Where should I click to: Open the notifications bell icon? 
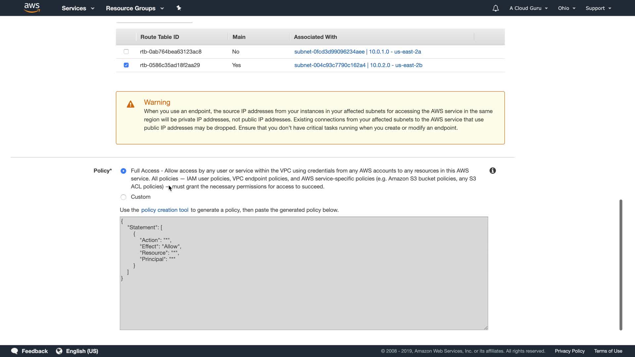[495, 8]
